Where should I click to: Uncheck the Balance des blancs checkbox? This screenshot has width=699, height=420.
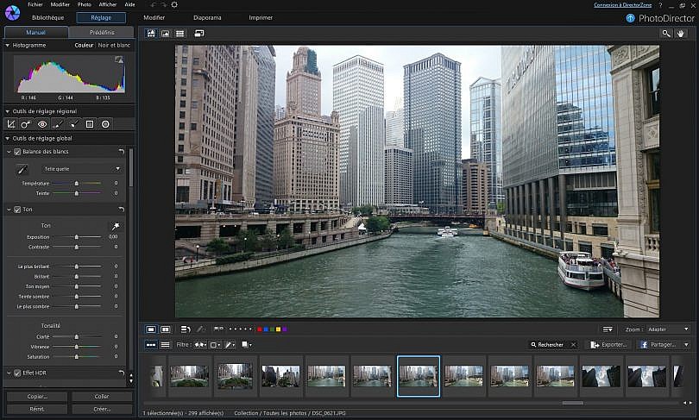coord(17,152)
